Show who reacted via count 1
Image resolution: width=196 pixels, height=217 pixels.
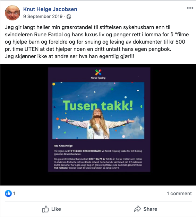14,193
